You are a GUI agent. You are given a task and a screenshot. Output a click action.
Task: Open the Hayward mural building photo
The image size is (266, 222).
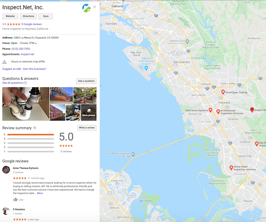click(61, 95)
